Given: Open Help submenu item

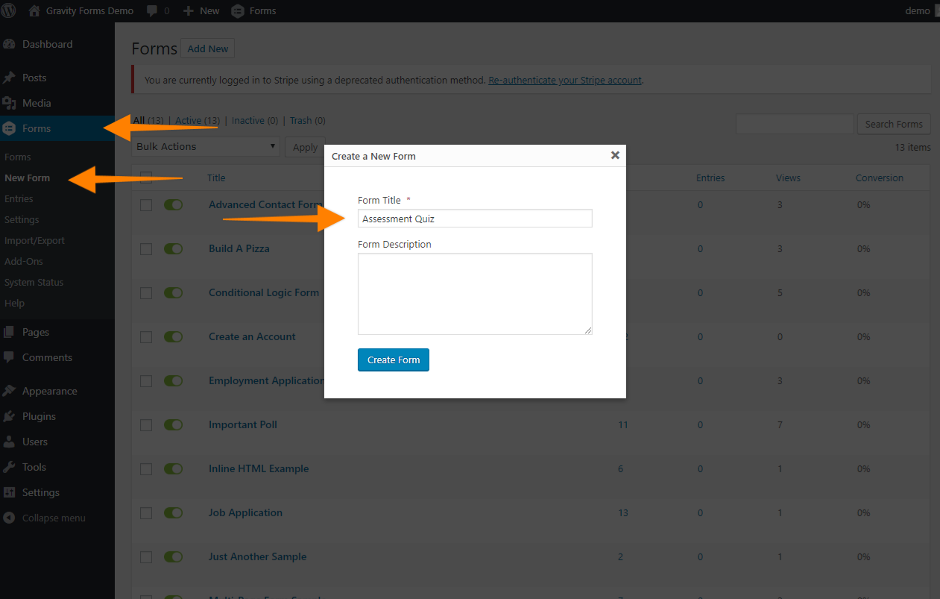Looking at the screenshot, I should coord(14,303).
